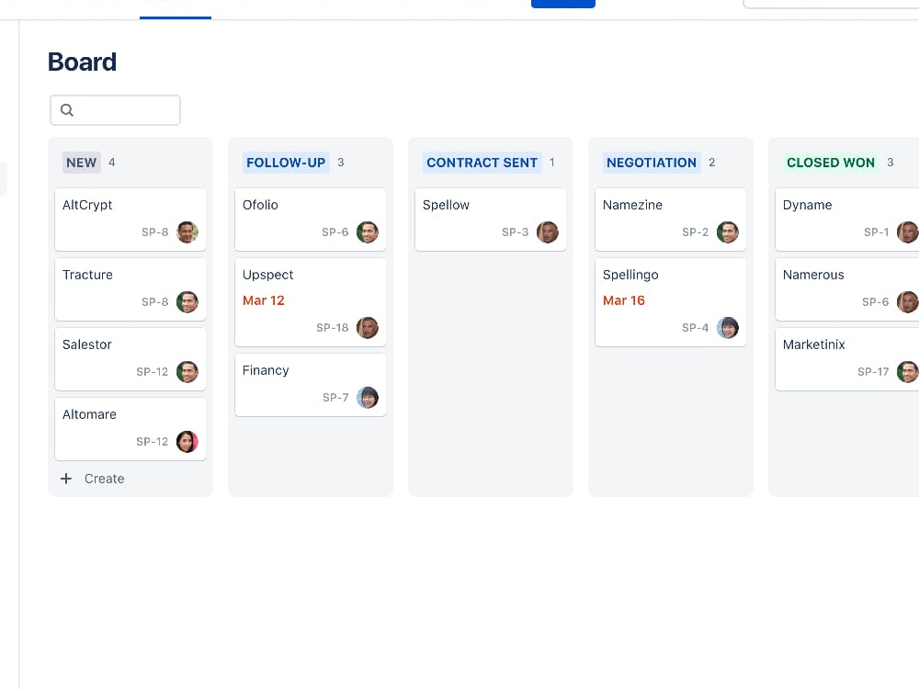Click Create in the NEW column
919x689 pixels.
point(105,479)
